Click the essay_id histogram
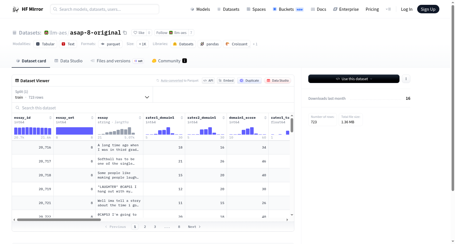455x244 pixels. (x=33, y=131)
